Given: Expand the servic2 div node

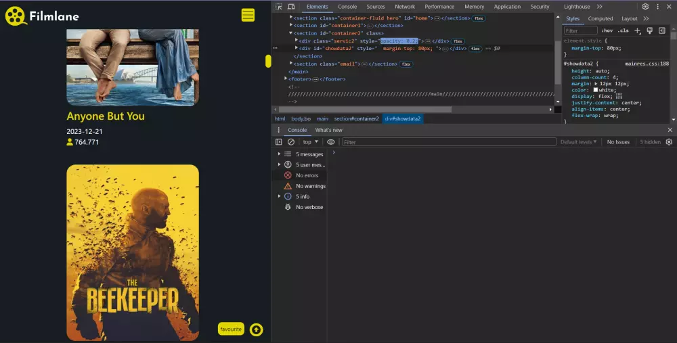Looking at the screenshot, I should [297, 40].
